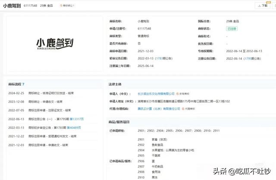Click the 29类 食品 label in header
Image resolution: width=276 pixels, height=180 pixels.
[x=47, y=6]
